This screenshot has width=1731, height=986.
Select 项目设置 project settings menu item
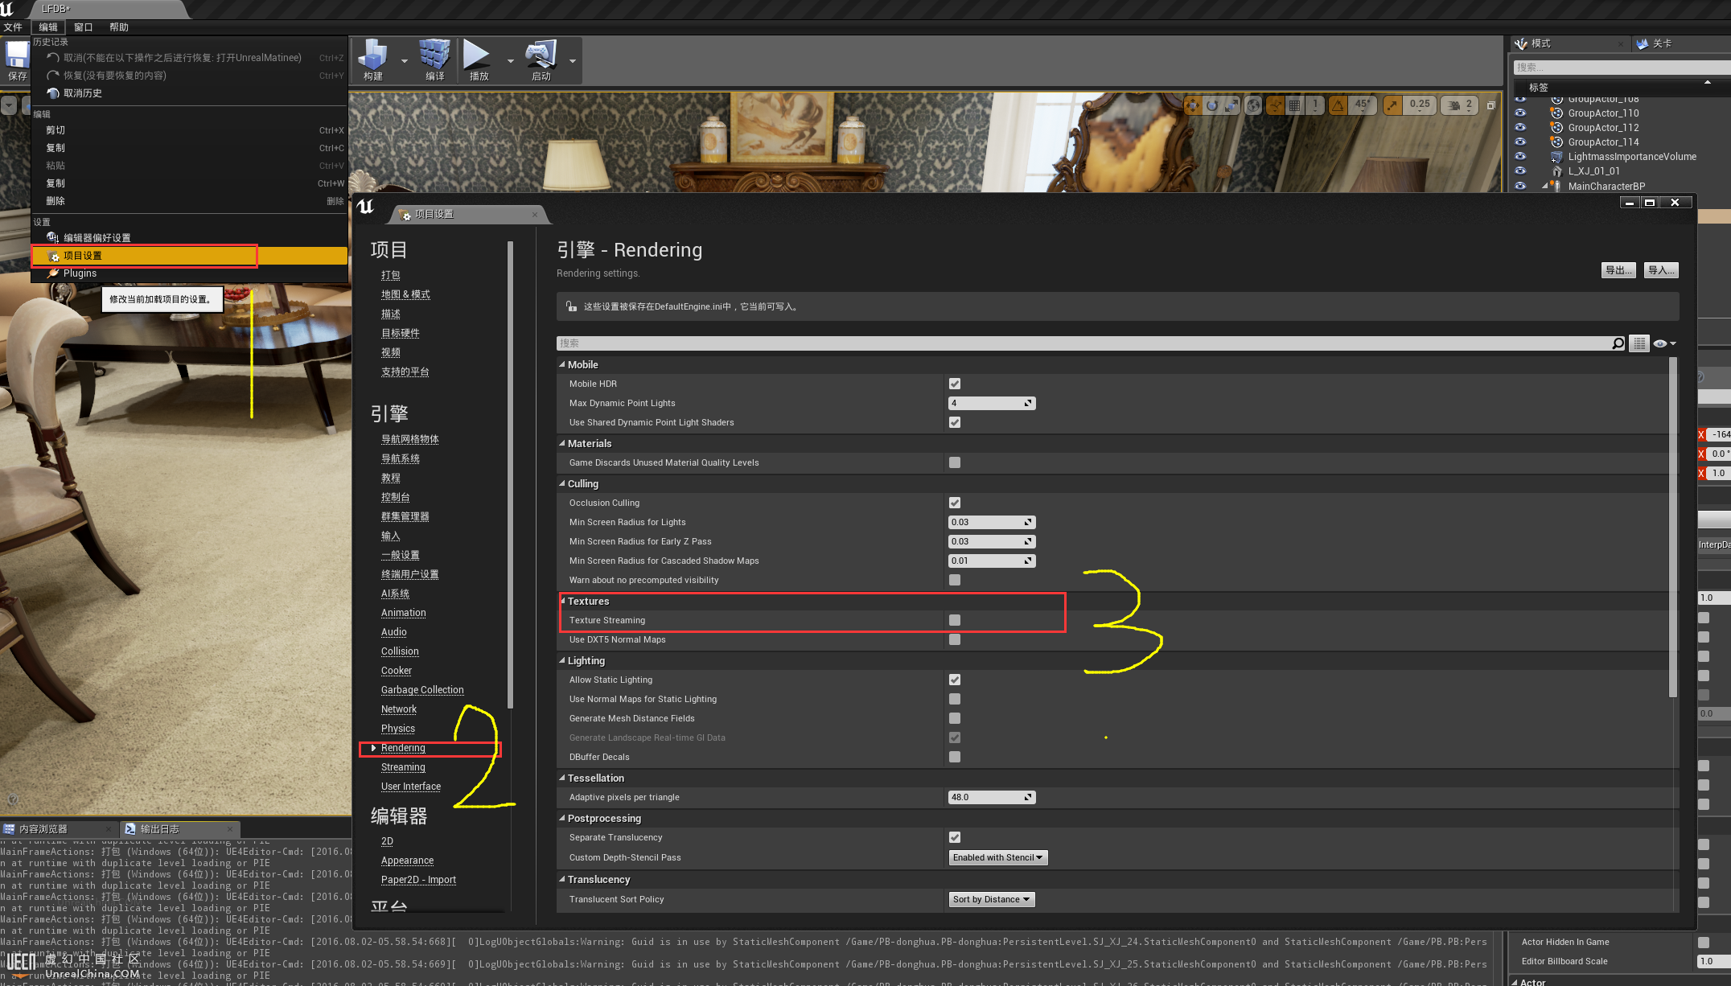189,256
